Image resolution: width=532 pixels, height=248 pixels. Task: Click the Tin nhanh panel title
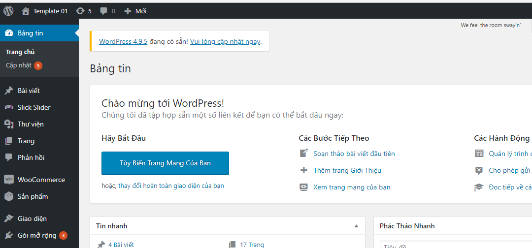(x=112, y=226)
